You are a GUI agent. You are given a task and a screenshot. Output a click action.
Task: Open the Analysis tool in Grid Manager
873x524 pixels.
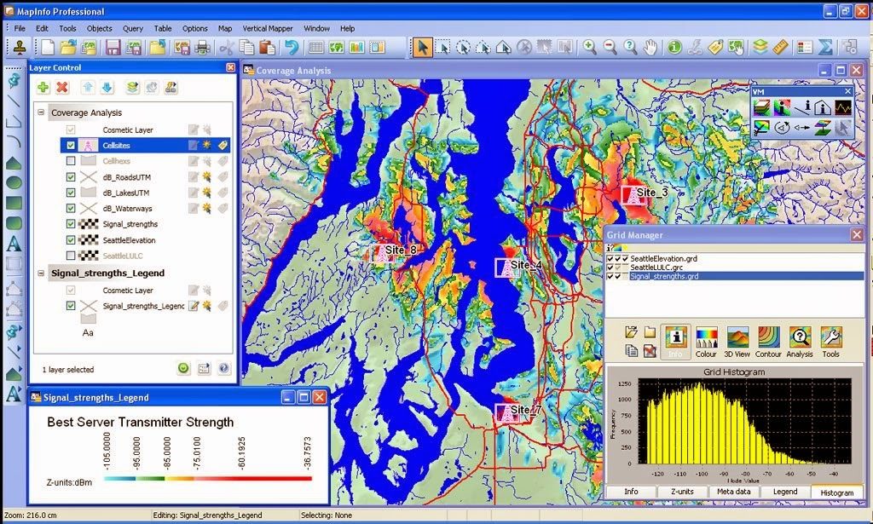(800, 337)
